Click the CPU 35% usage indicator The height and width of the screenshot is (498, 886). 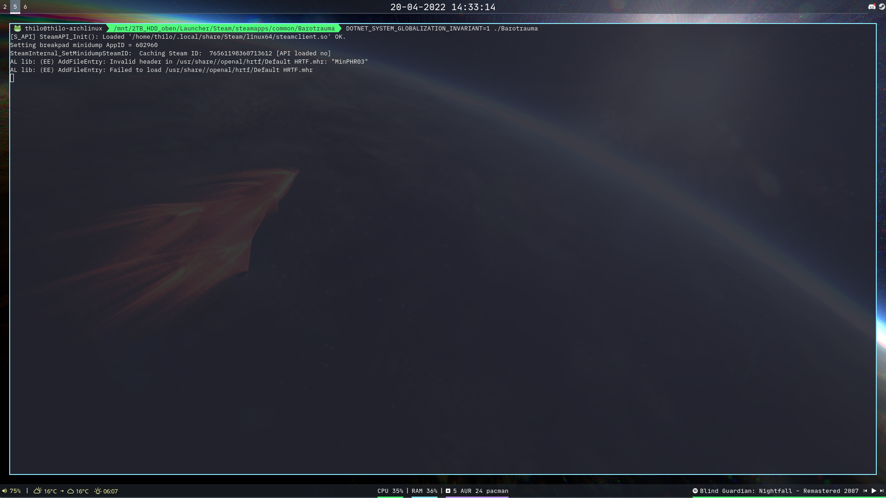[390, 491]
